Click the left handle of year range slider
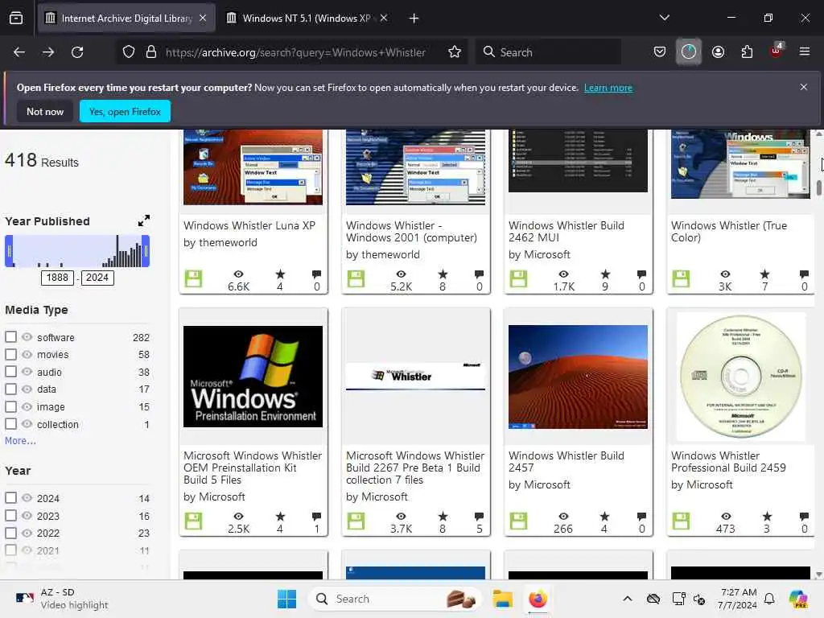Image resolution: width=824 pixels, height=618 pixels. 9,251
